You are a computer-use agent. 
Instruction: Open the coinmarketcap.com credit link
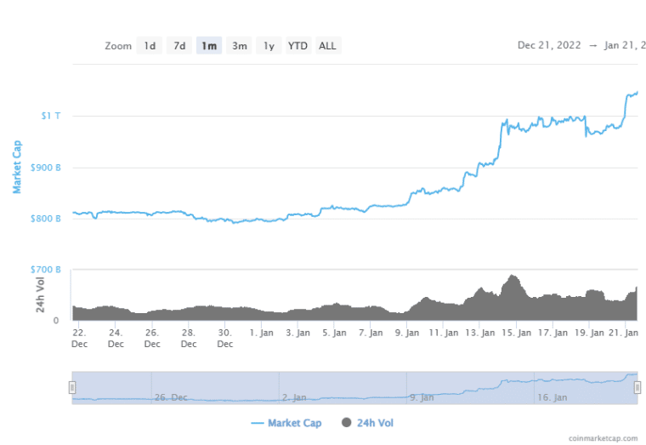coord(602,438)
